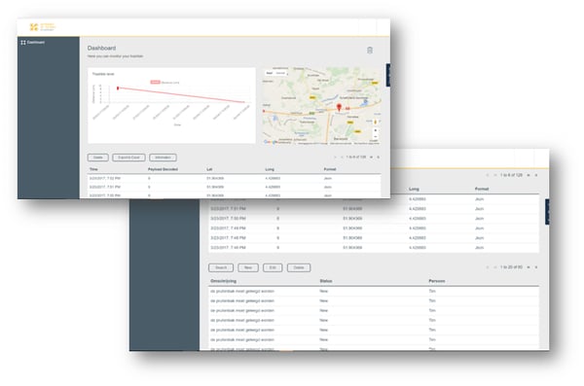584x386 pixels.
Task: Go to next page of back window 128 list
Action: tap(529, 175)
